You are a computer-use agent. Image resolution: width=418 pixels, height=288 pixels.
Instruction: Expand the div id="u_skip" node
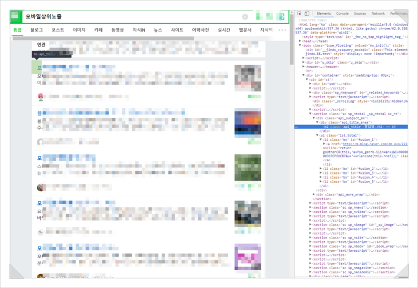tap(303, 63)
